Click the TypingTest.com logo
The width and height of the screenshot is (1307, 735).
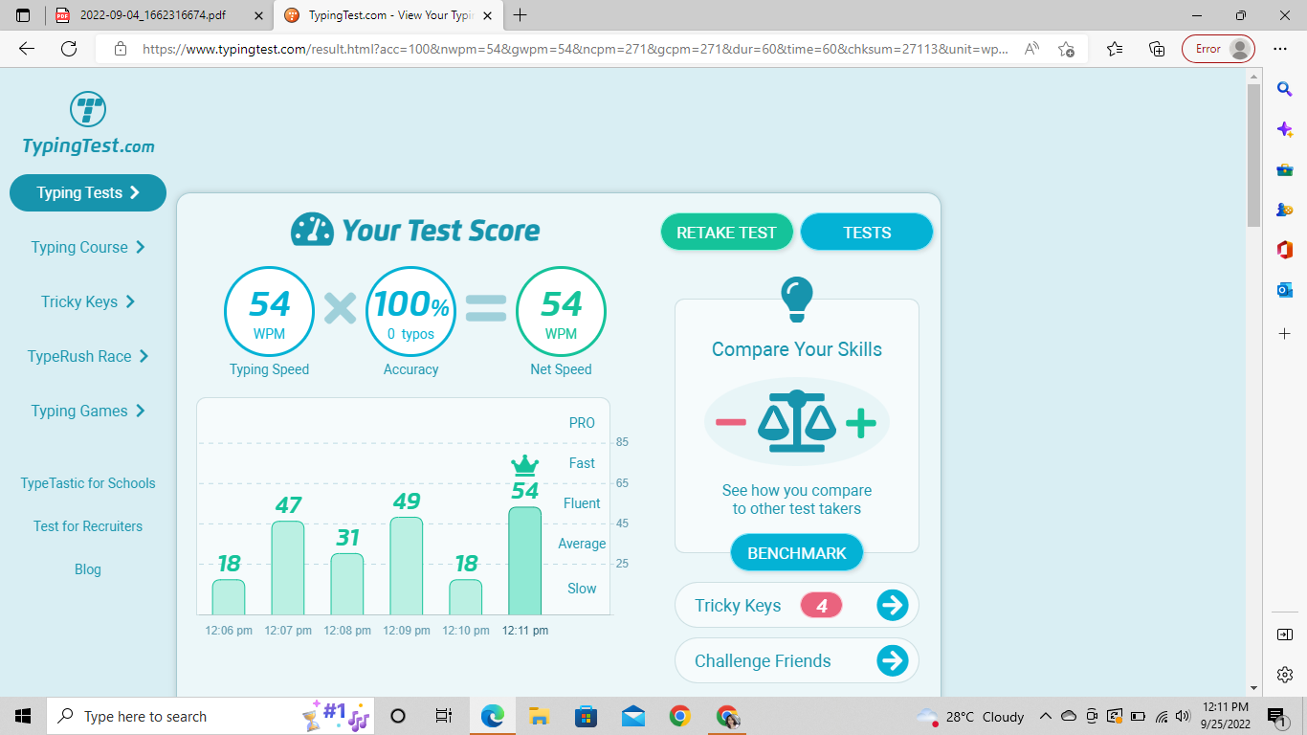(x=88, y=123)
